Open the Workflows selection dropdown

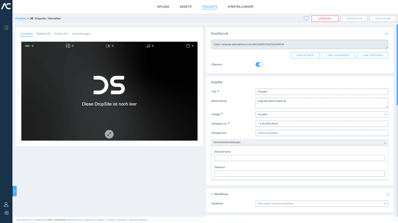pyautogui.click(x=322, y=204)
